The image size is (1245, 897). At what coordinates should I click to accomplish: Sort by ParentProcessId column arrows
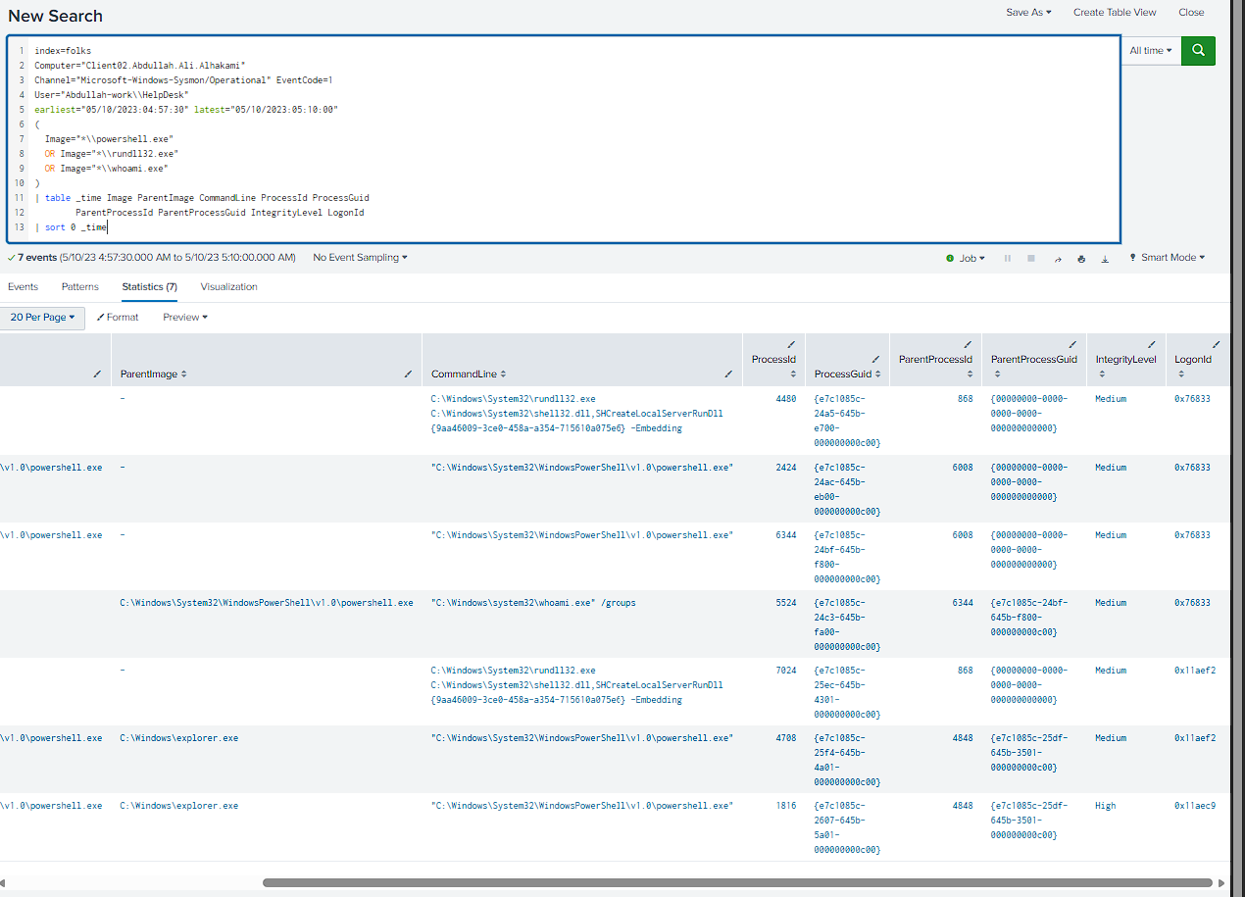click(x=970, y=374)
